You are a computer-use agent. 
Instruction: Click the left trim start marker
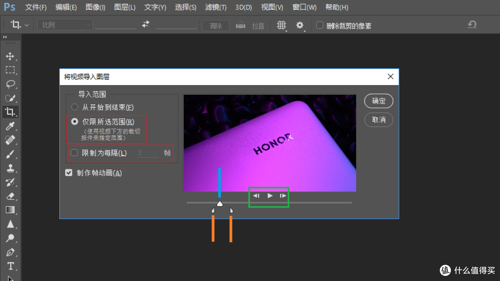pyautogui.click(x=213, y=210)
